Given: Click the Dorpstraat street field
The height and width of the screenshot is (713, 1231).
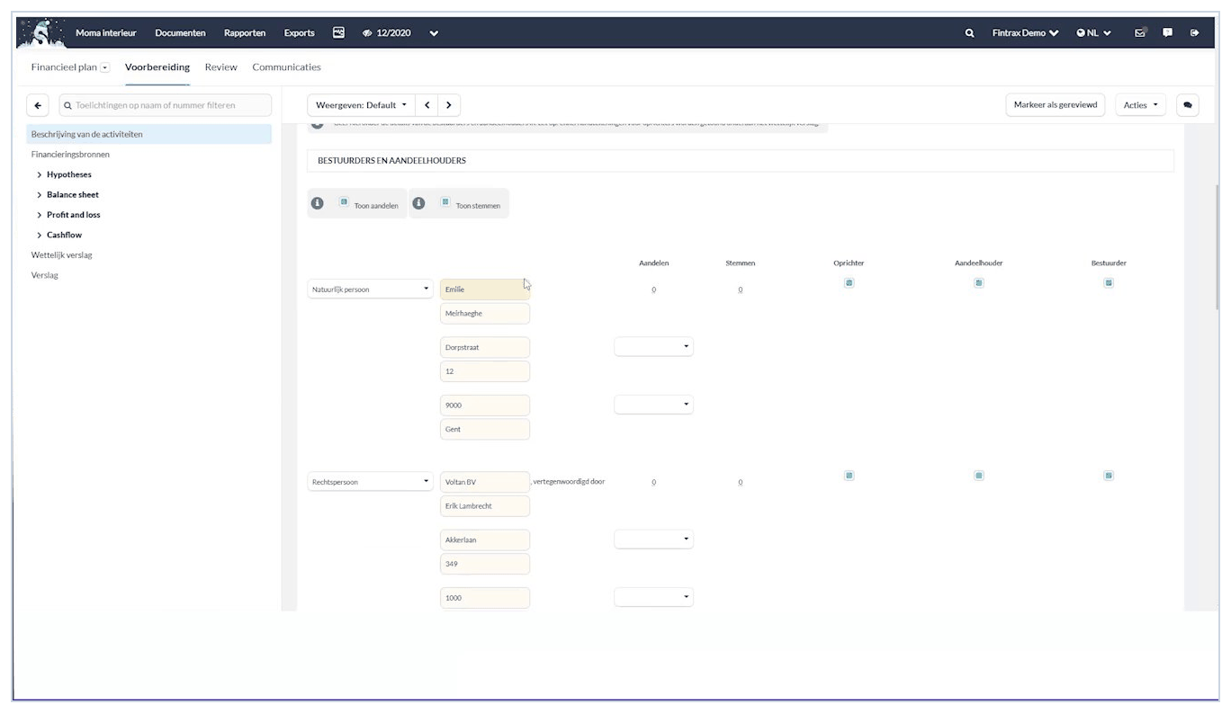Looking at the screenshot, I should point(485,347).
